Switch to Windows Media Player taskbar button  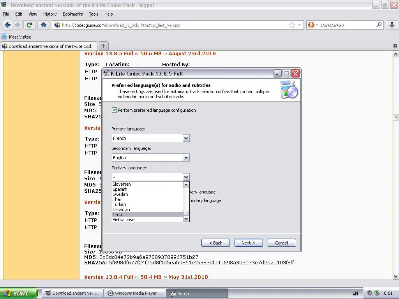[135, 293]
